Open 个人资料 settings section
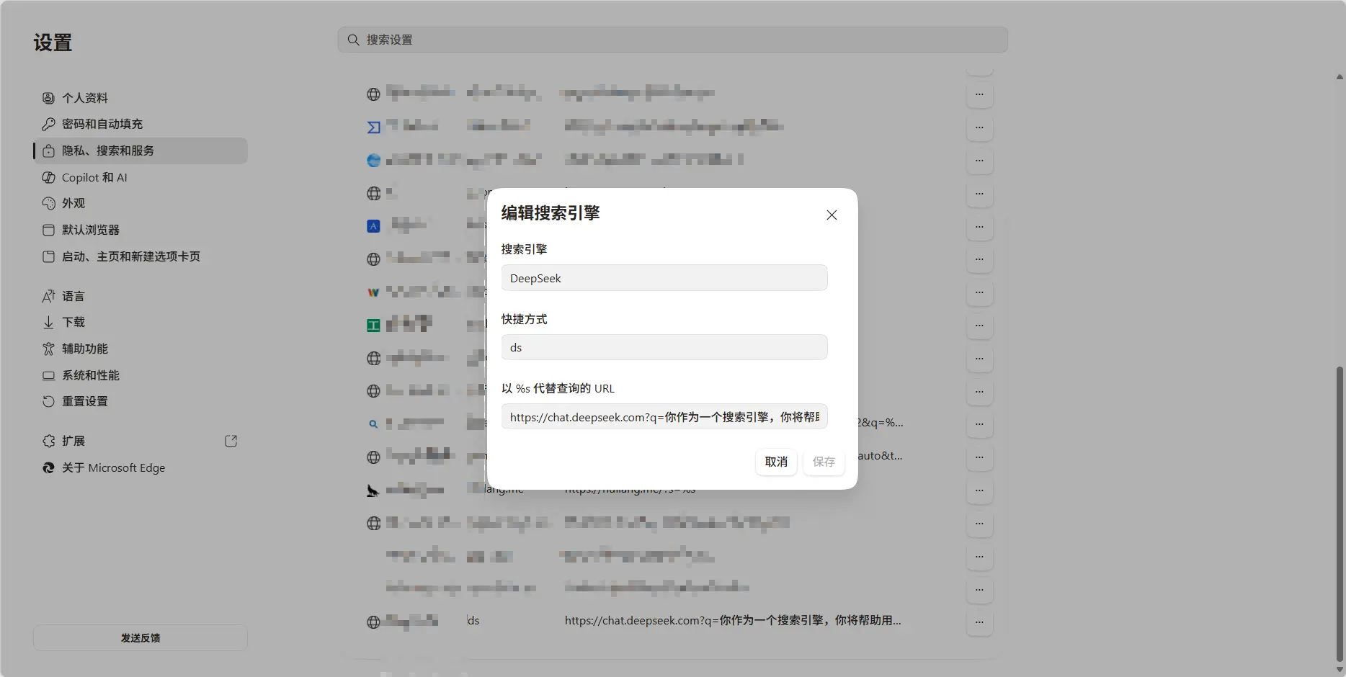The height and width of the screenshot is (677, 1346). (x=141, y=98)
